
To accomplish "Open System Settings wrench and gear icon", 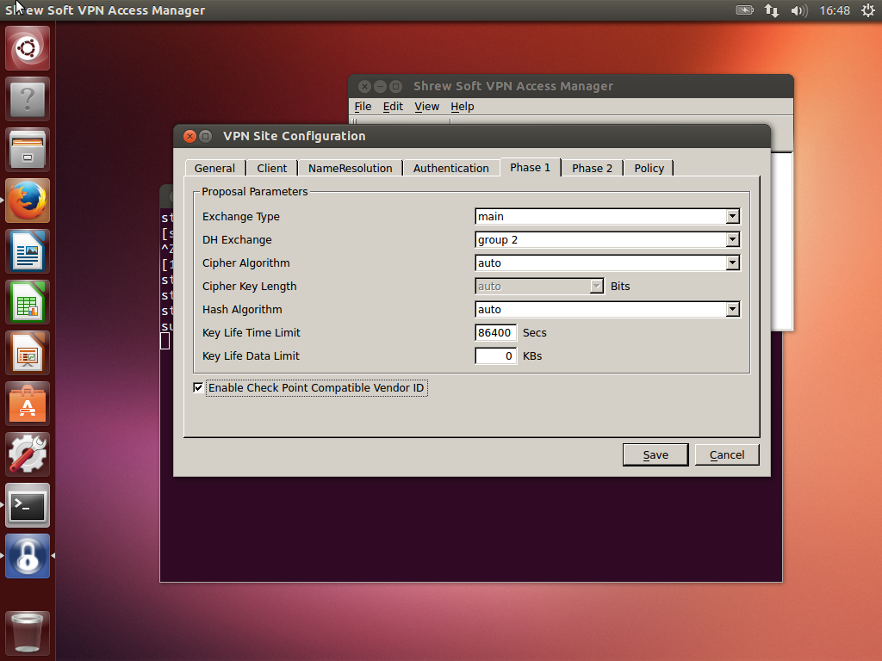I will (x=28, y=454).
